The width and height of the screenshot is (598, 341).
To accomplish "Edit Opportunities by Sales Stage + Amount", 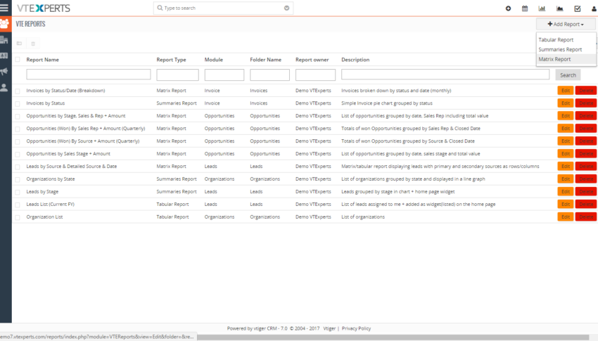I will tap(565, 154).
